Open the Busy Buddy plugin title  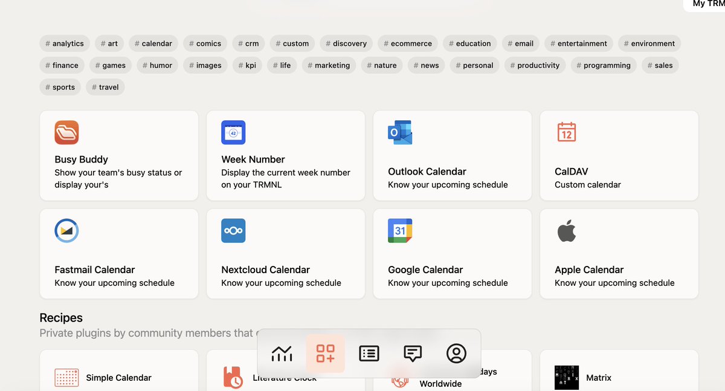tap(81, 160)
